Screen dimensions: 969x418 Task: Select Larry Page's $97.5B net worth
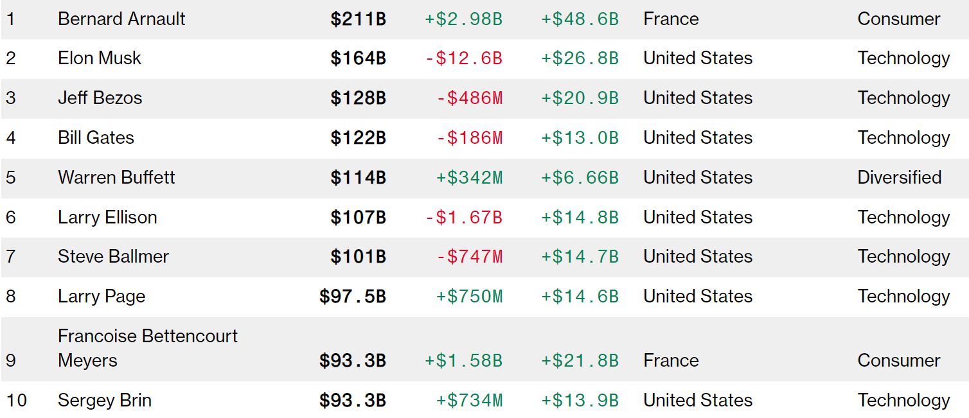[x=352, y=297]
